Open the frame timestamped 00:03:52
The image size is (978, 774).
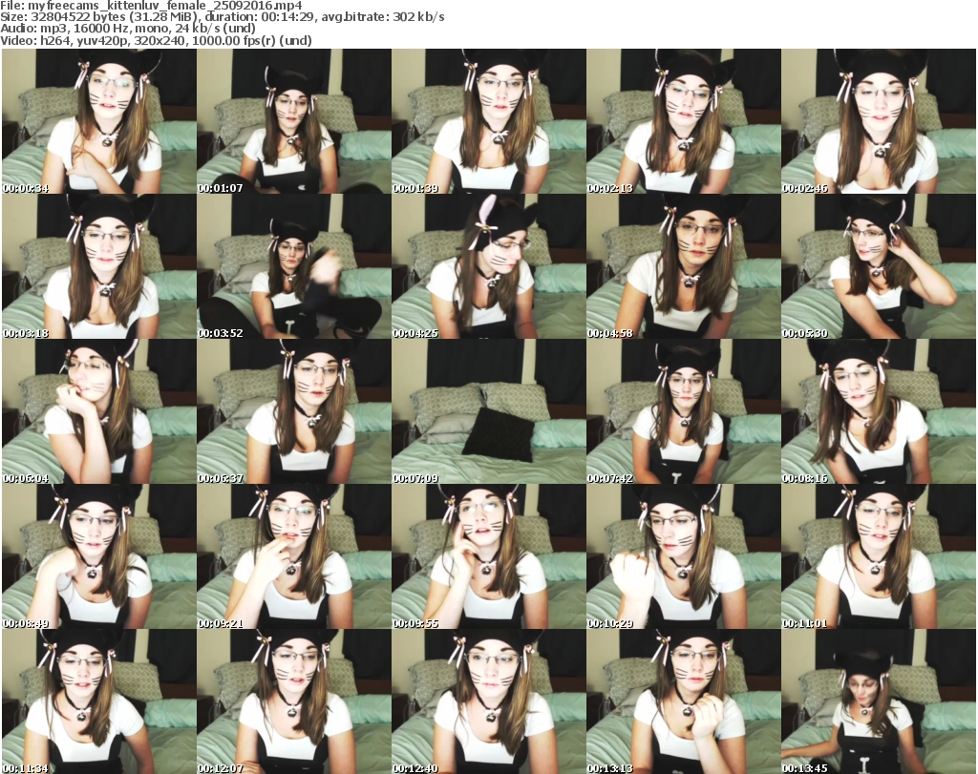293,266
